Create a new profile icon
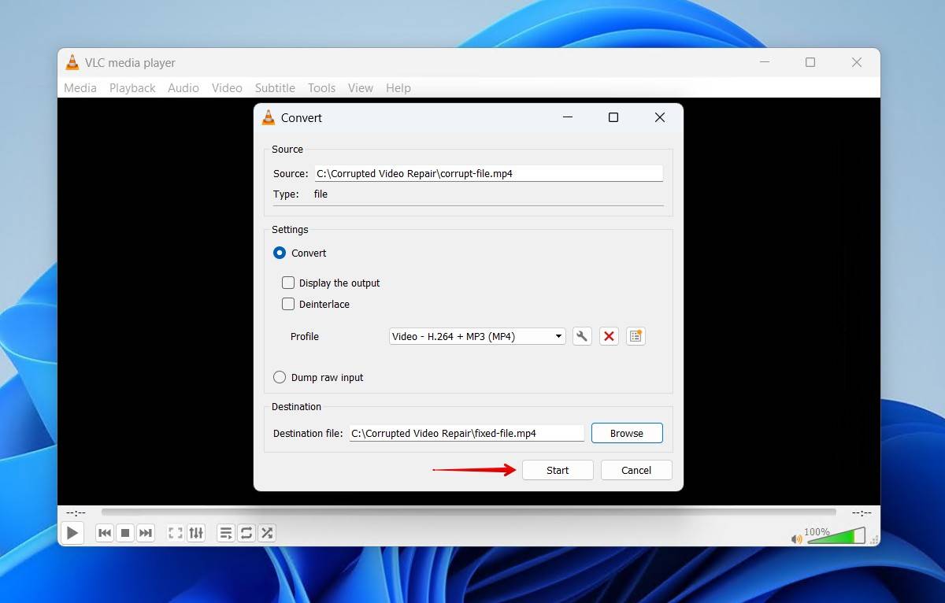Viewport: 945px width, 603px height. point(636,336)
